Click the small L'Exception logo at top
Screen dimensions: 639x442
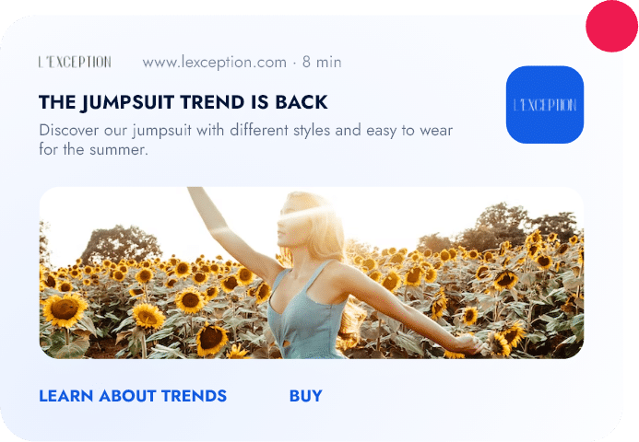point(75,62)
